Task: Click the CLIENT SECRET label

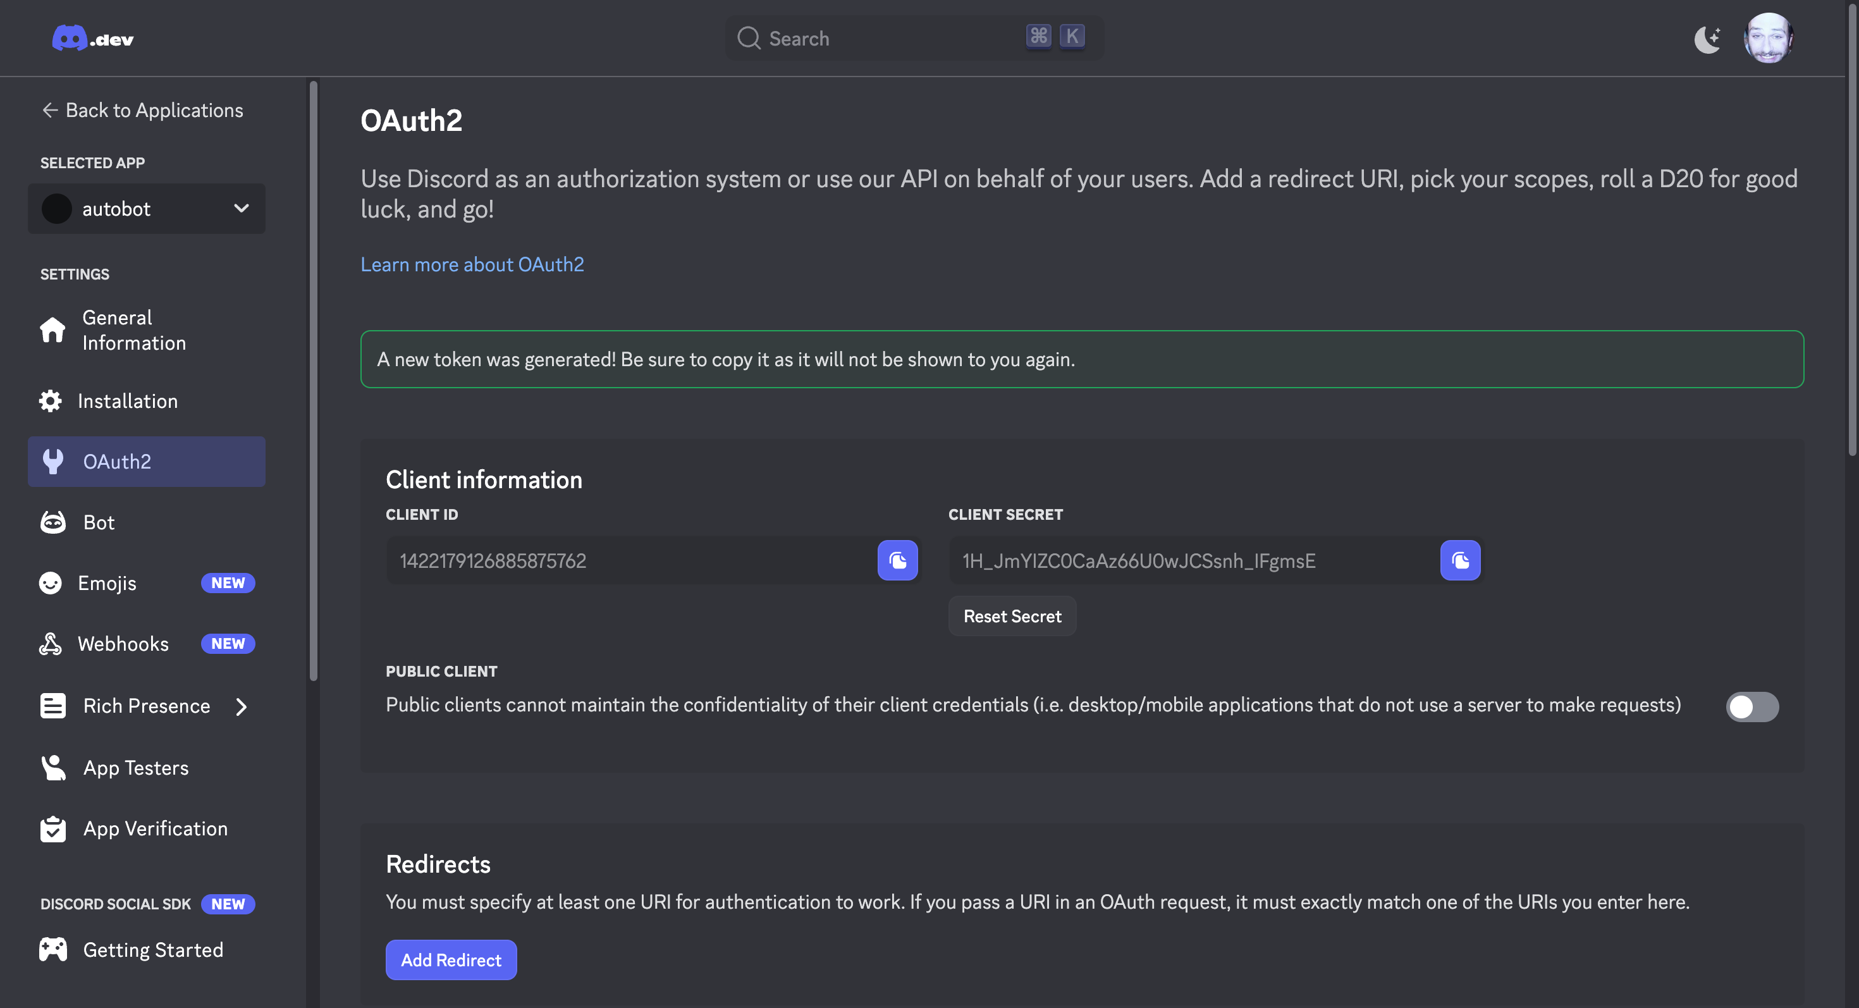Action: coord(1005,515)
